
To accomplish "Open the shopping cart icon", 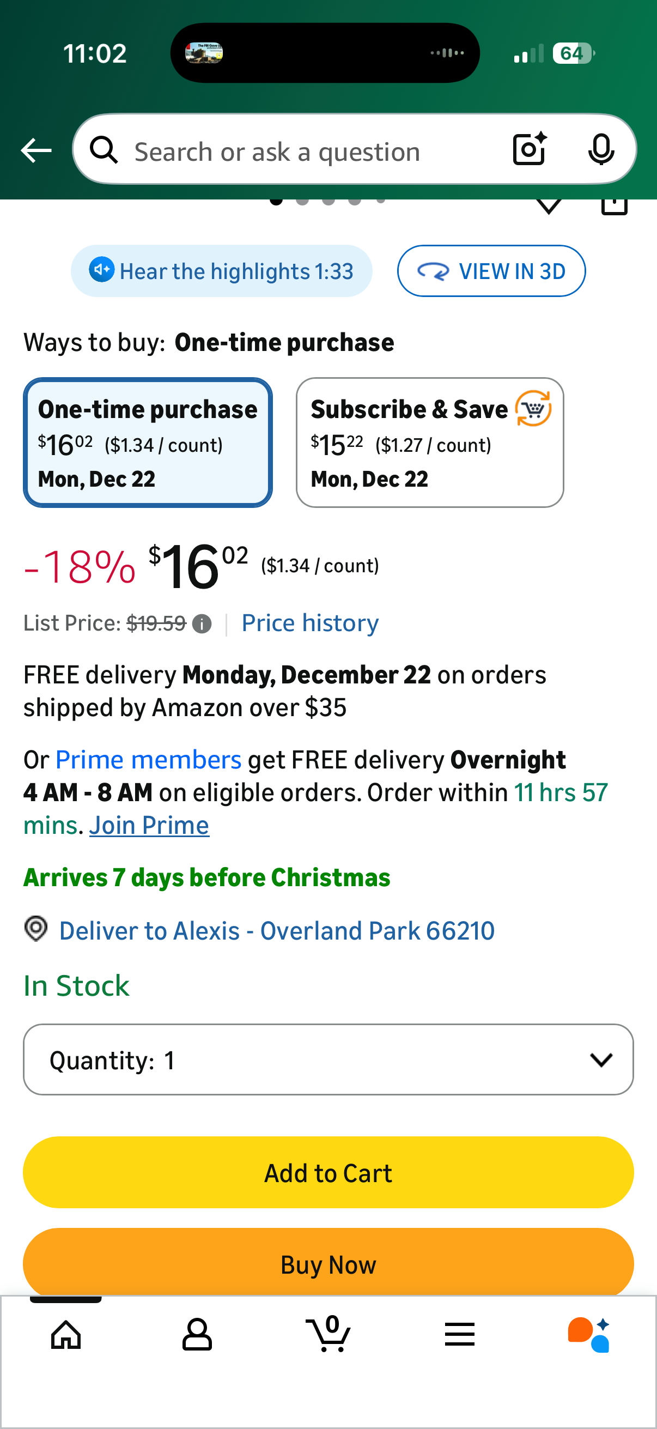I will tap(328, 1334).
